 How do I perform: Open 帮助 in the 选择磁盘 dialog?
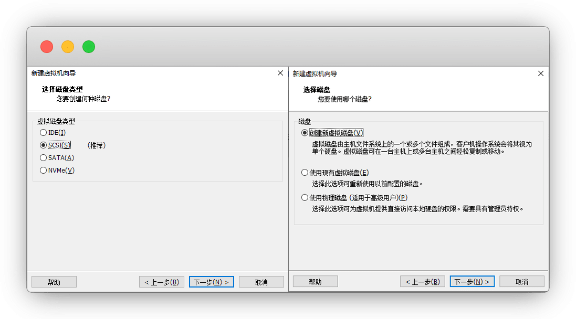315,282
